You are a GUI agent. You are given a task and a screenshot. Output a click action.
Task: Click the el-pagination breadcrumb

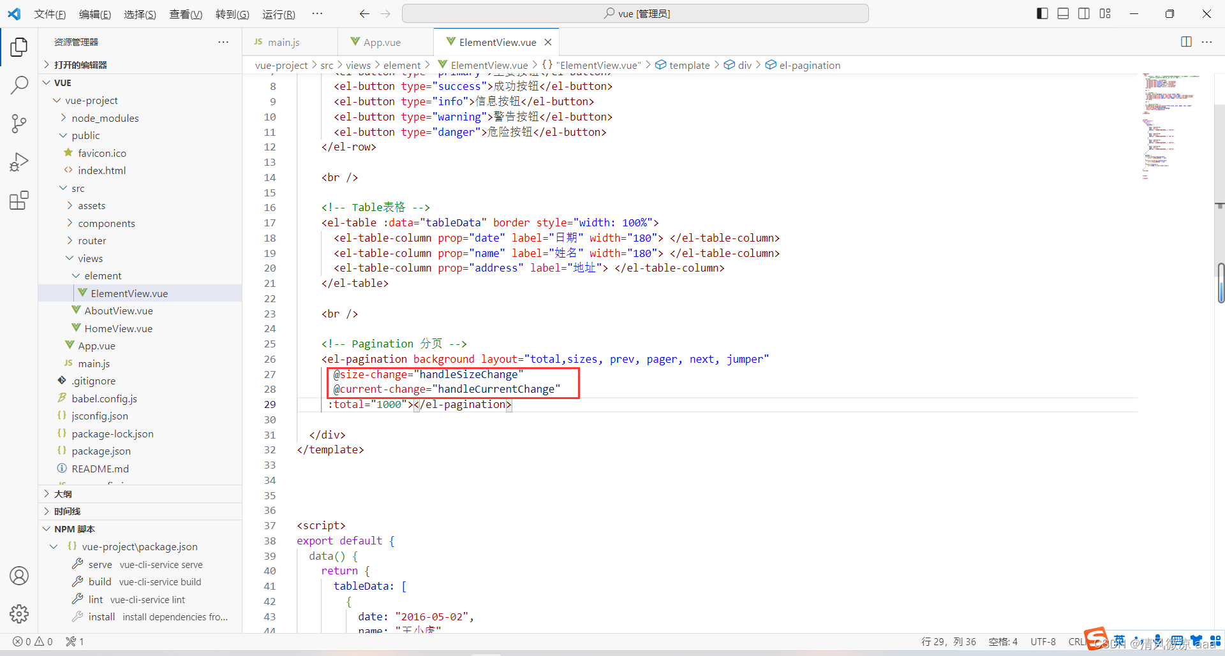(x=803, y=65)
